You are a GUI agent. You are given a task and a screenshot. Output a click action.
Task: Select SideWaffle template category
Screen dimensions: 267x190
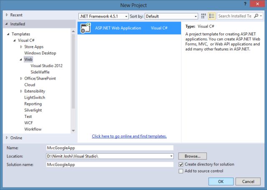click(x=40, y=72)
